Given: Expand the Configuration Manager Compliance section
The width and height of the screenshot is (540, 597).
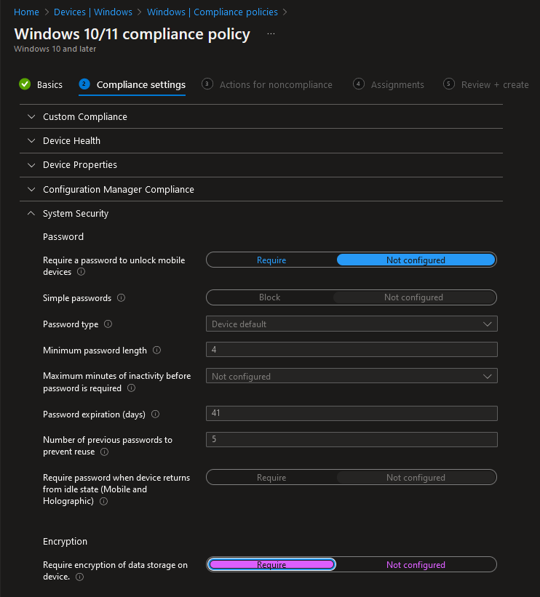Looking at the screenshot, I should [261, 189].
